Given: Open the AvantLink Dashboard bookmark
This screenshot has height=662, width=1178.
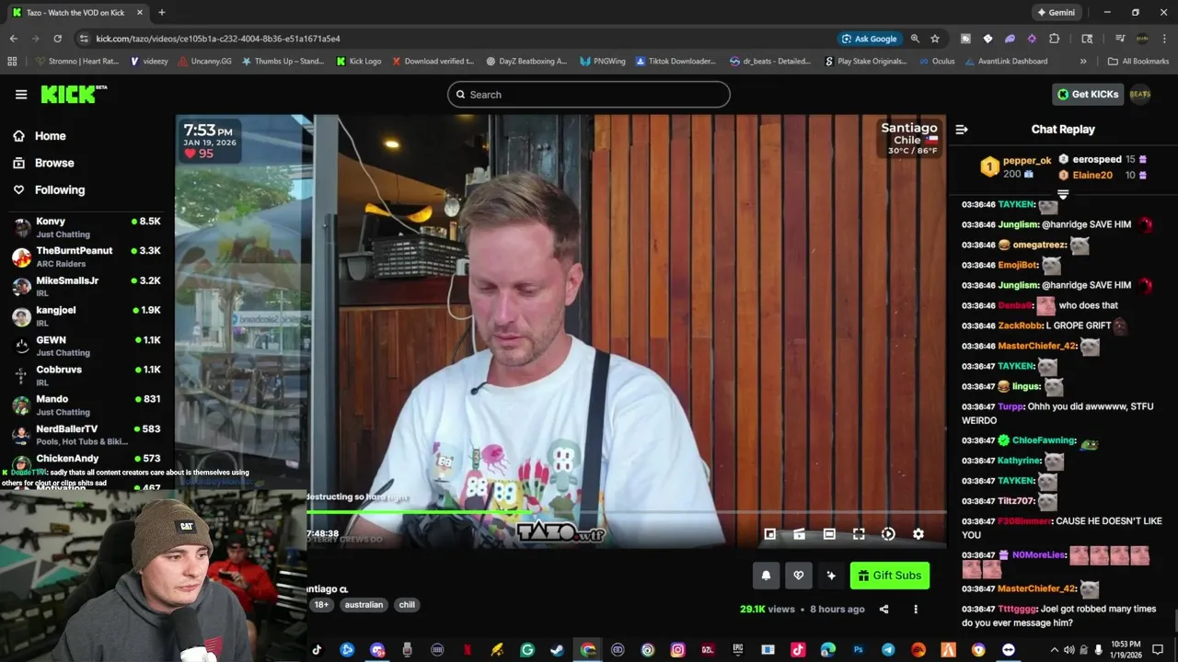Looking at the screenshot, I should click(x=1006, y=62).
